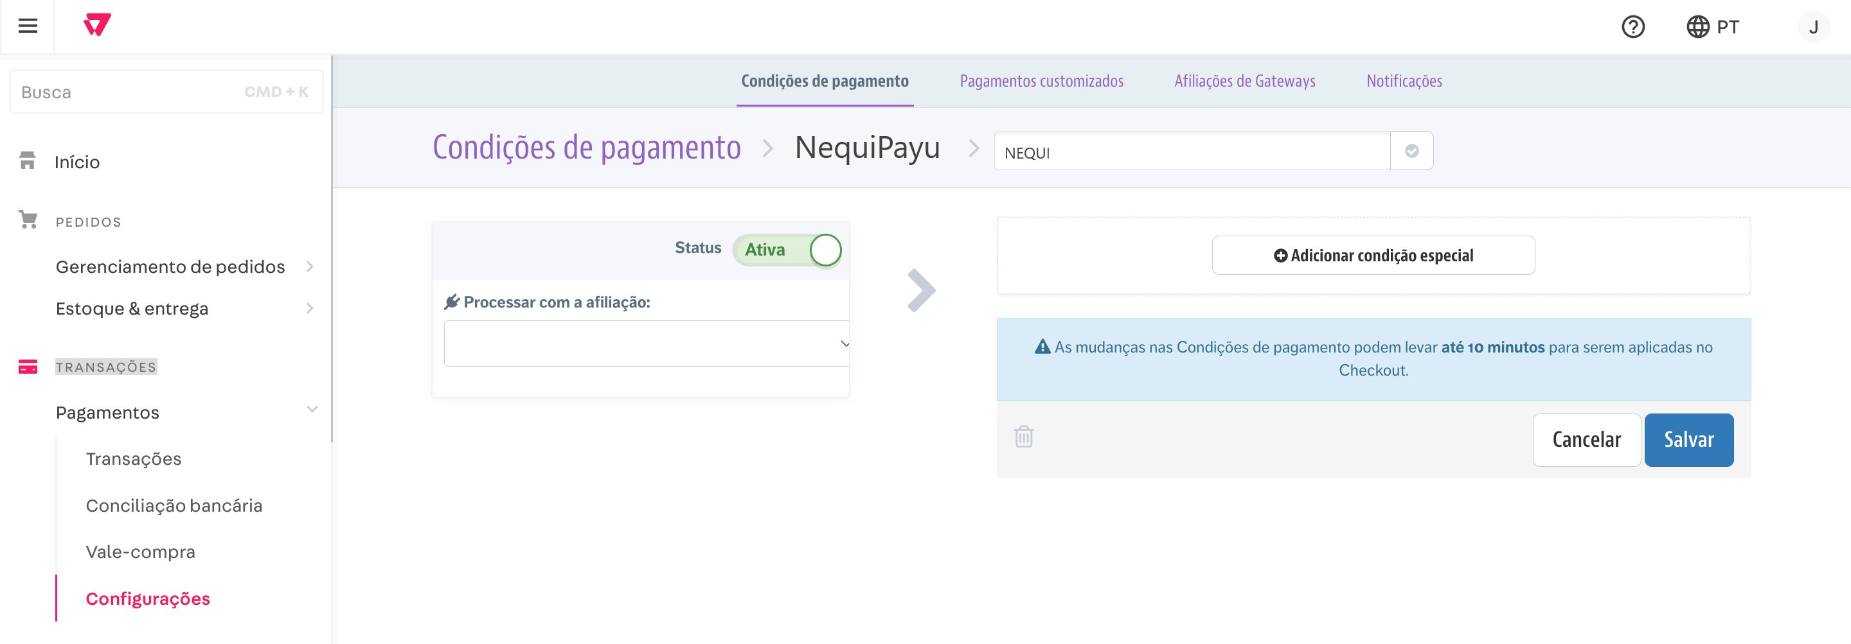This screenshot has height=644, width=1851.
Task: Click the Salvar button
Action: click(x=1688, y=440)
